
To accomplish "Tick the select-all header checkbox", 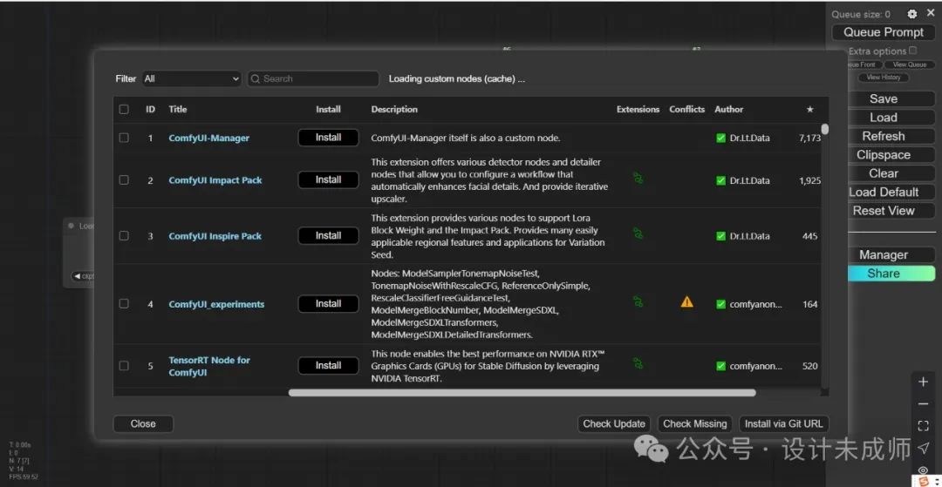I will point(124,109).
